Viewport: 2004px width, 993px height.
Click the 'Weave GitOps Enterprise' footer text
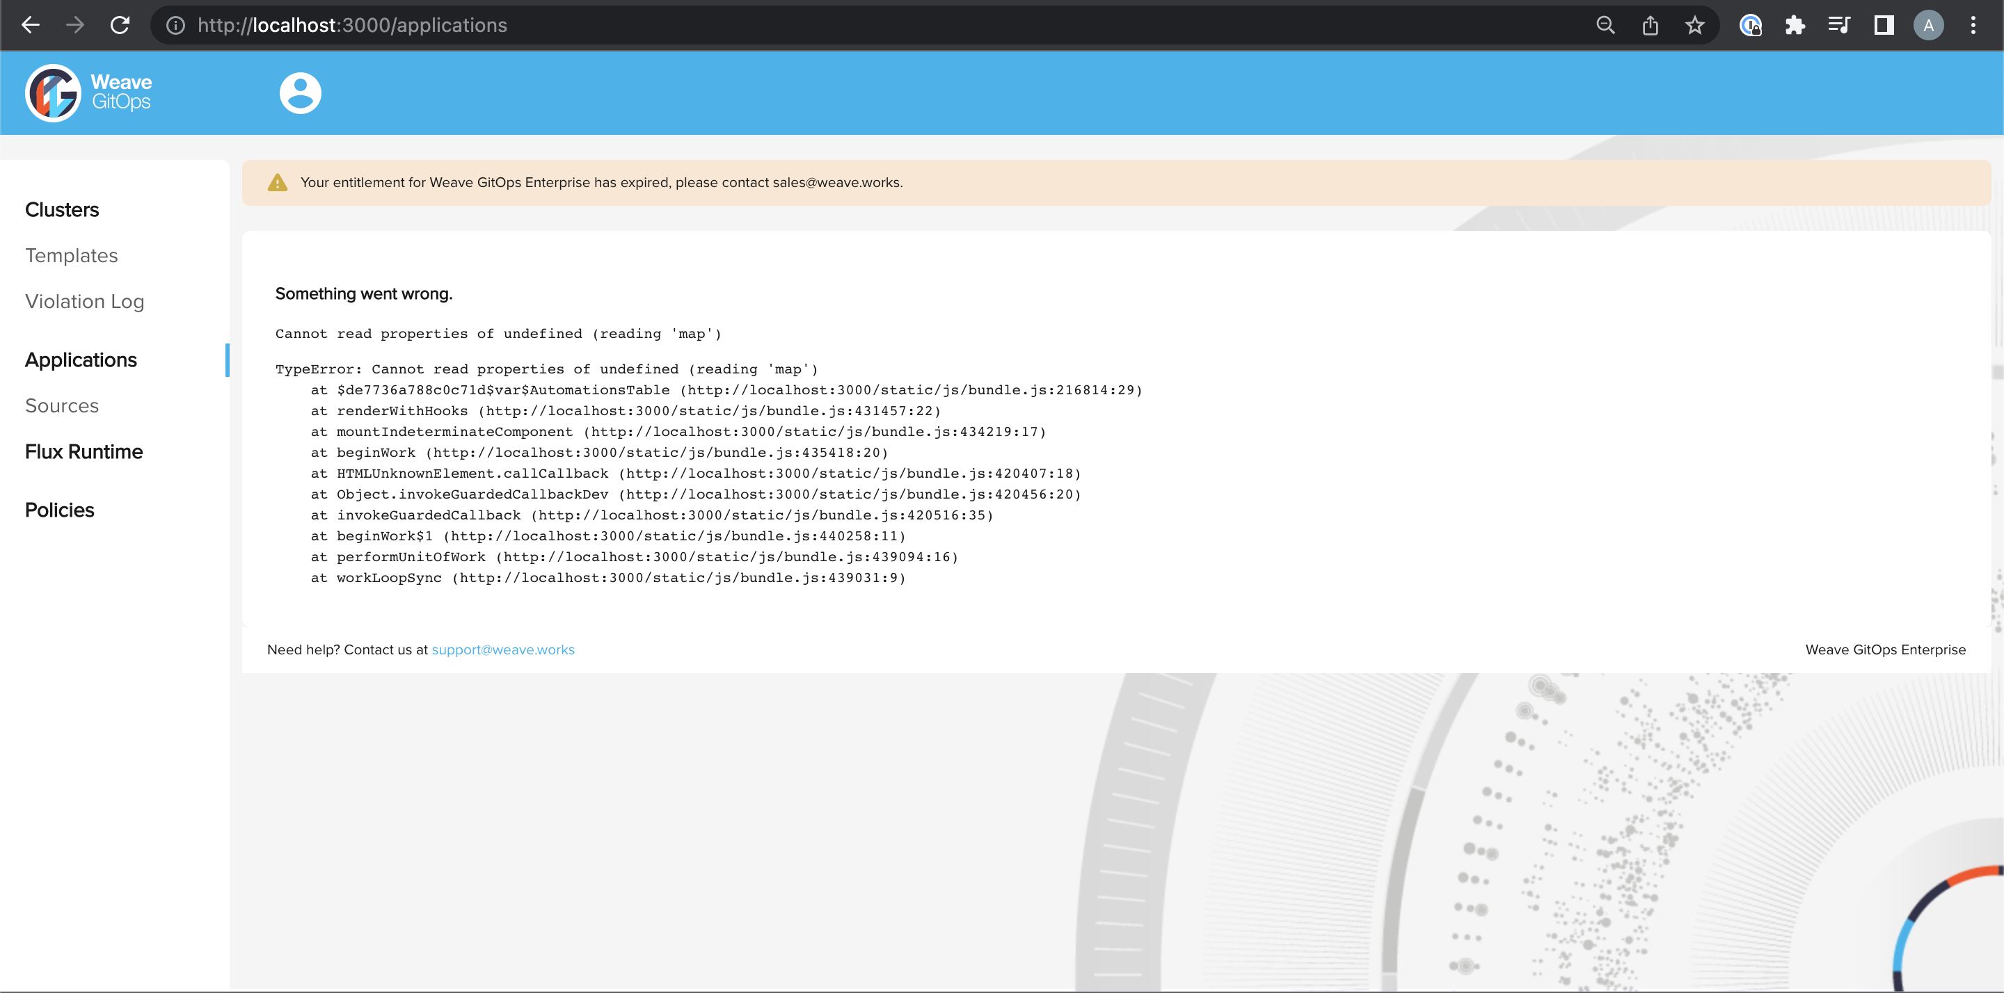1885,649
